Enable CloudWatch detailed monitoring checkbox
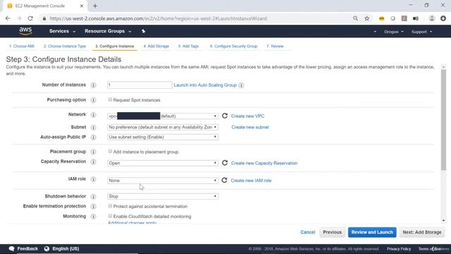The height and width of the screenshot is (254, 451). (x=110, y=216)
